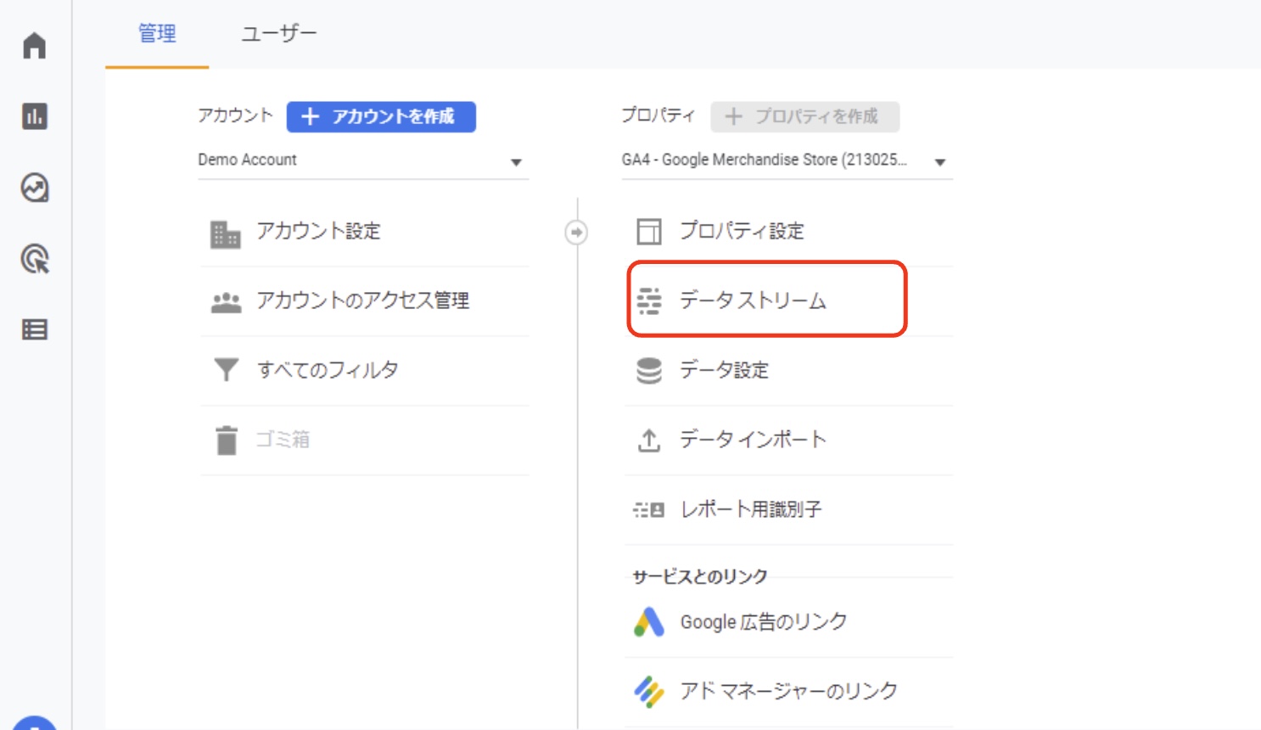Click the アカウントを作成 button

pyautogui.click(x=381, y=116)
